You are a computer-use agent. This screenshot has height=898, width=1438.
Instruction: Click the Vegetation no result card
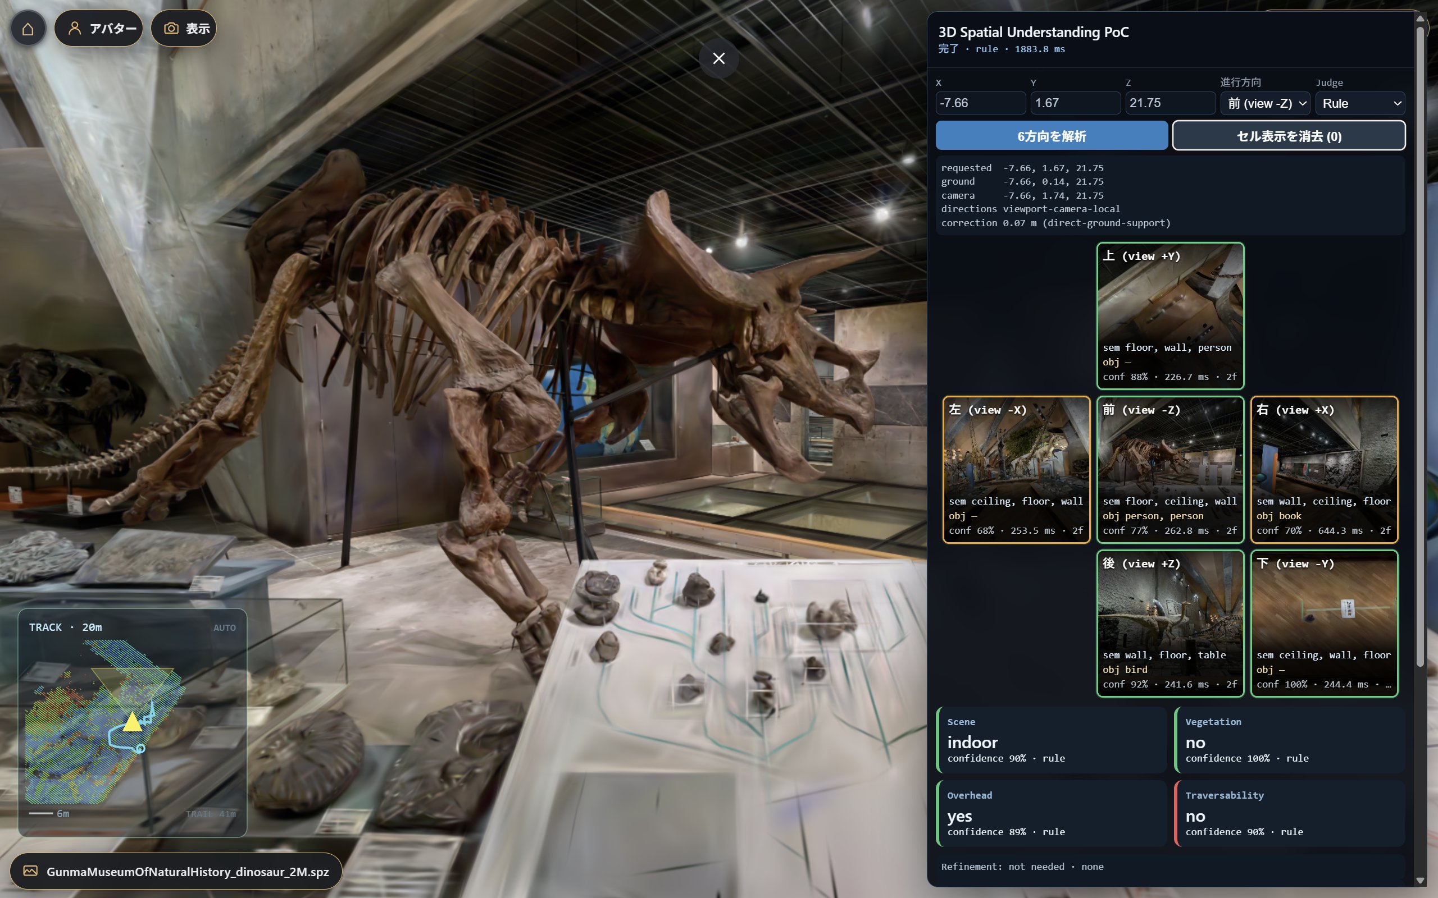(1290, 739)
